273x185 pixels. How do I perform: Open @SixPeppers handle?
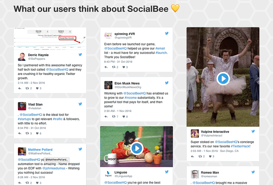tap(36, 59)
